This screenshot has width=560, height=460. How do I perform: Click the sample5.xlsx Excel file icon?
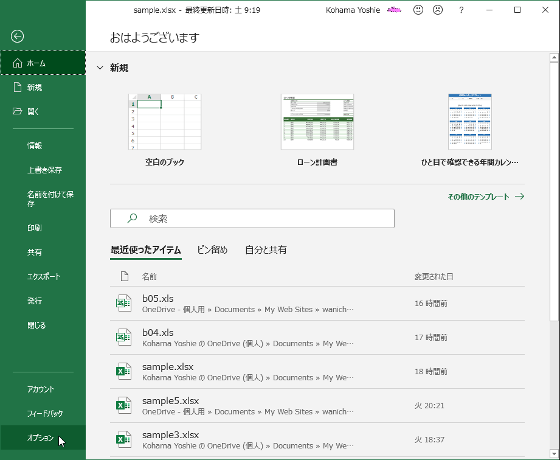pos(123,405)
